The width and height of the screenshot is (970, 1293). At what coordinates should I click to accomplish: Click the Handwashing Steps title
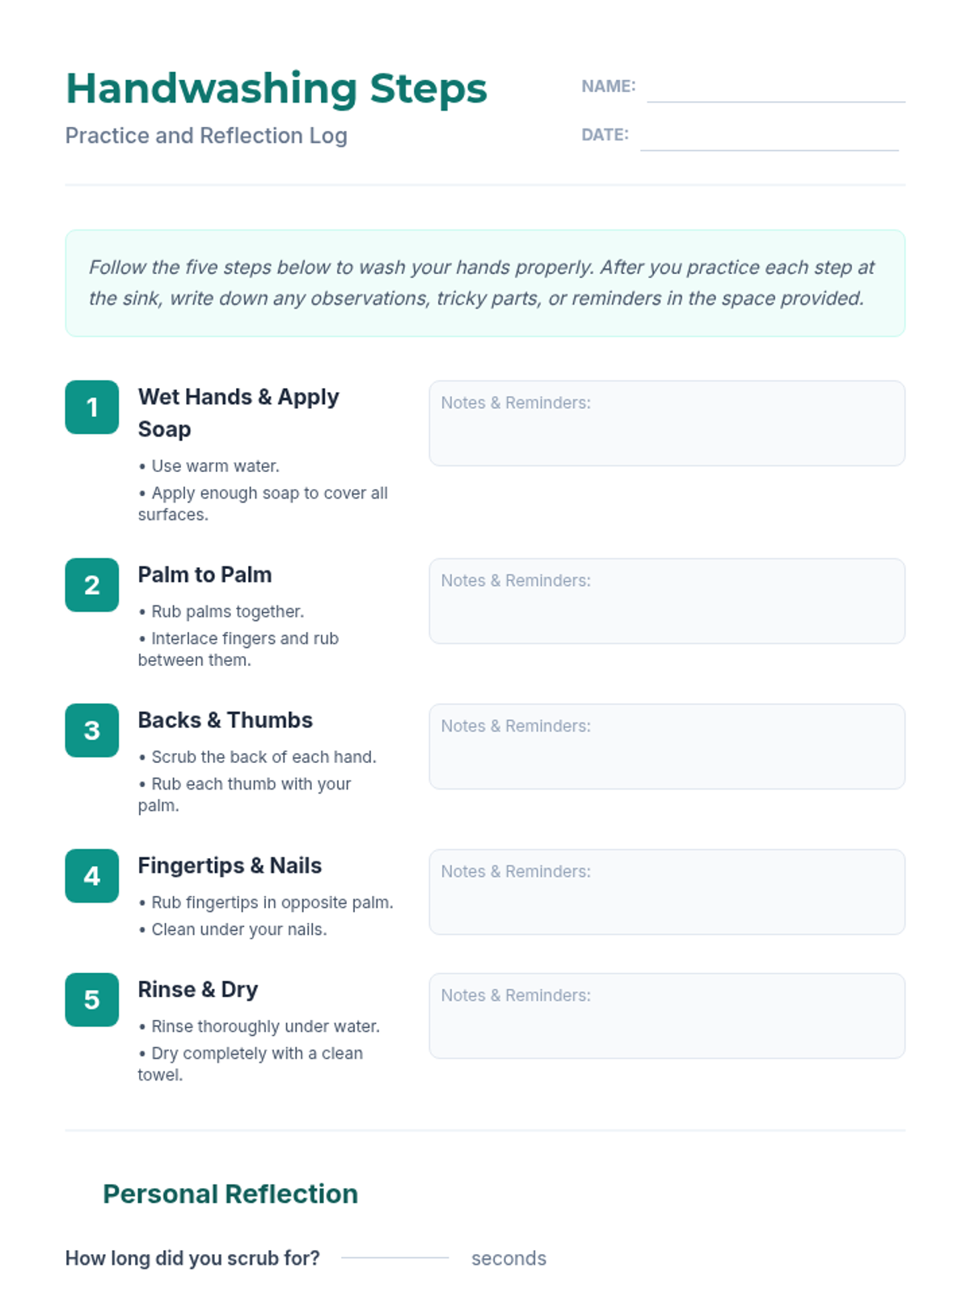click(x=276, y=88)
